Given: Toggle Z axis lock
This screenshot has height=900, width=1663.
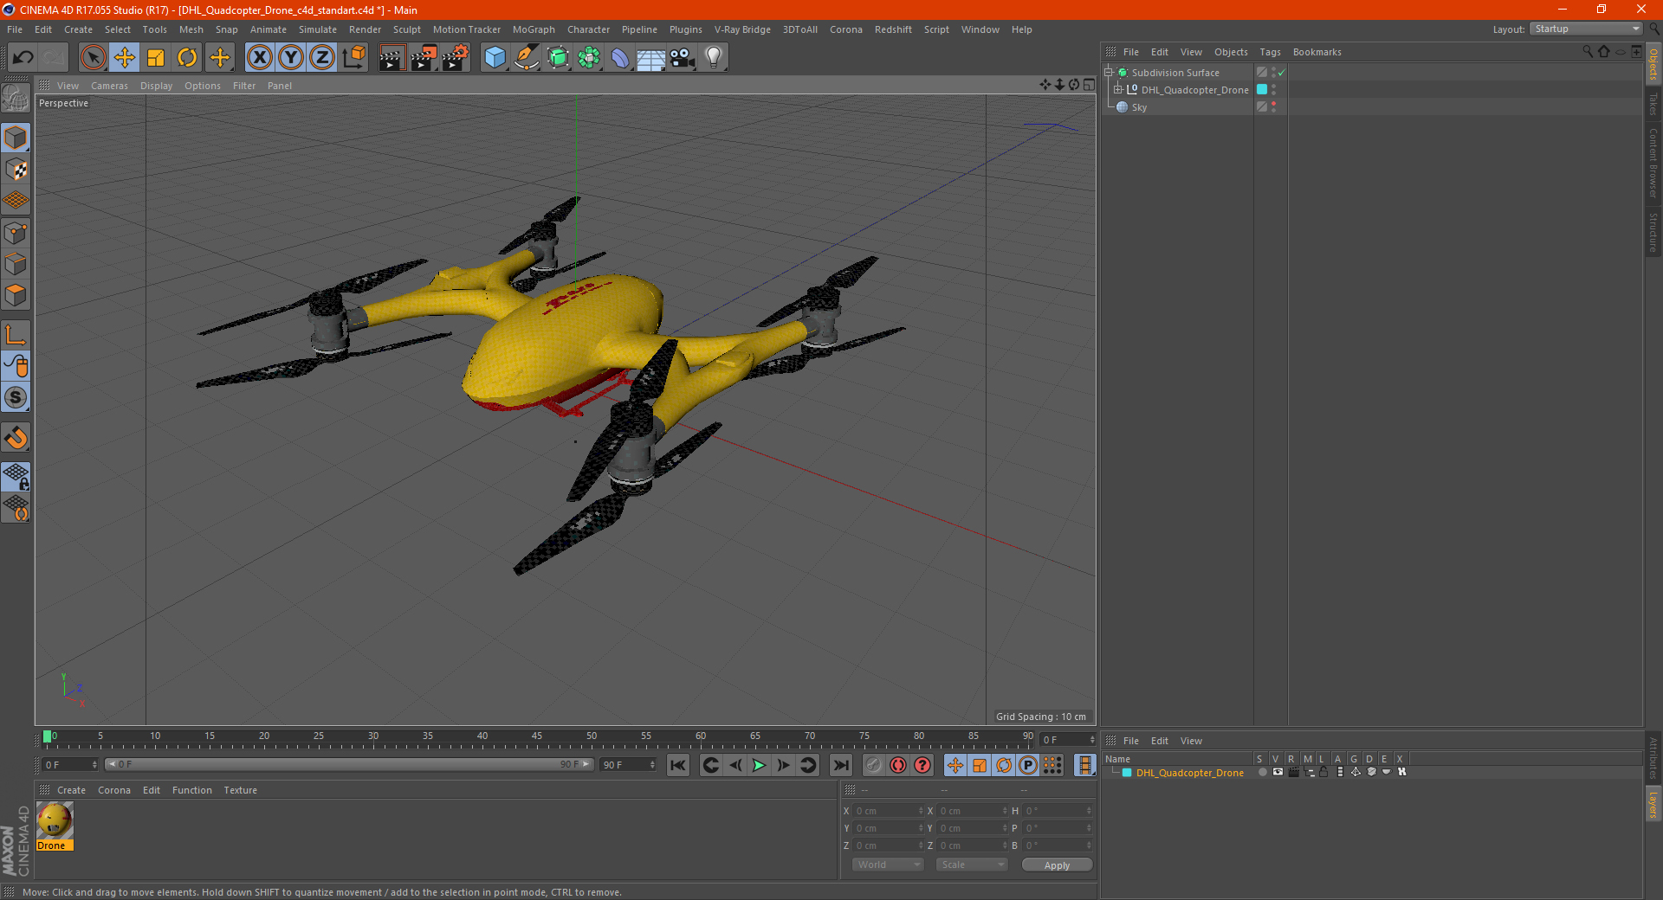Looking at the screenshot, I should point(322,58).
